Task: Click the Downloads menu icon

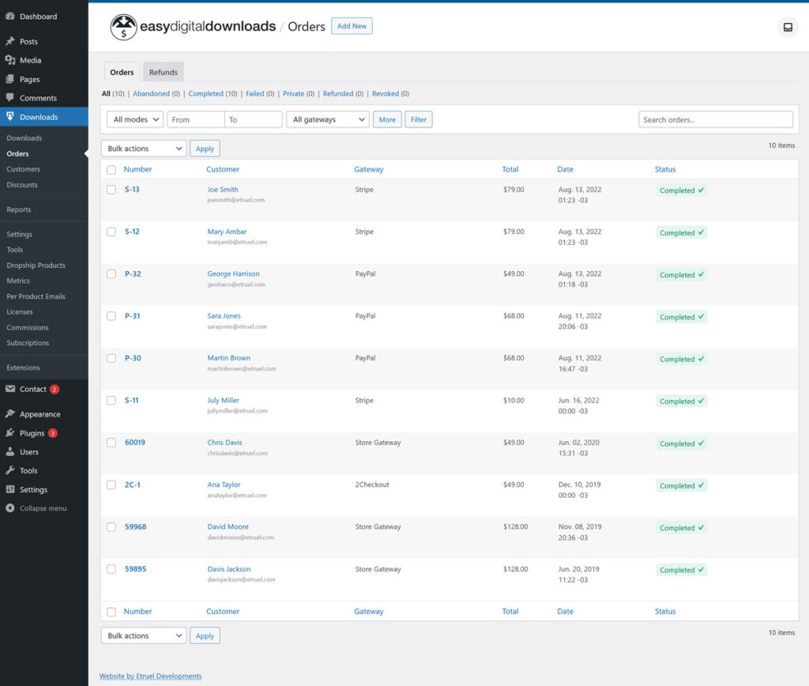Action: pyautogui.click(x=9, y=117)
